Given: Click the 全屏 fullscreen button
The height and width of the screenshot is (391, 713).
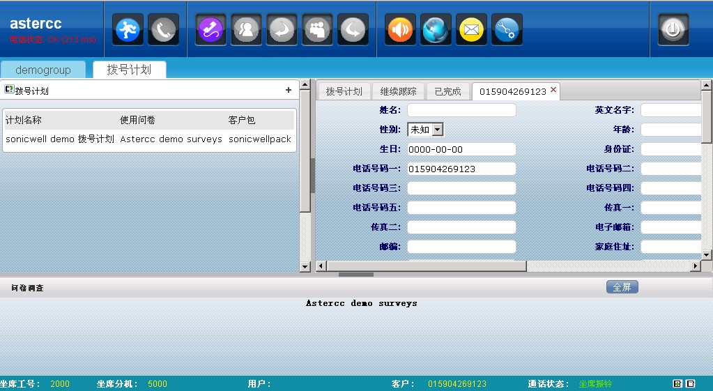Looking at the screenshot, I should pos(622,287).
